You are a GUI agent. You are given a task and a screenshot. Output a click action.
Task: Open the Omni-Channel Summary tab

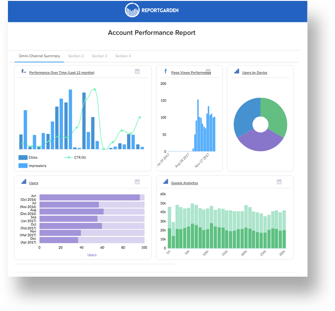[39, 56]
